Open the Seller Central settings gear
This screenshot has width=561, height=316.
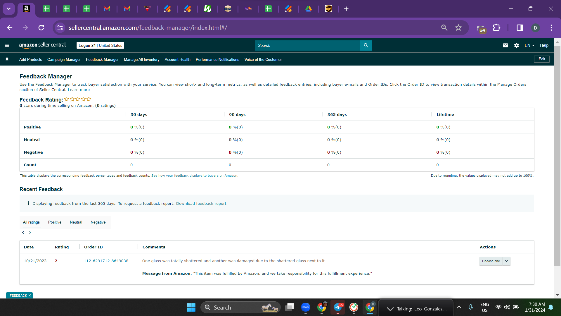click(516, 45)
